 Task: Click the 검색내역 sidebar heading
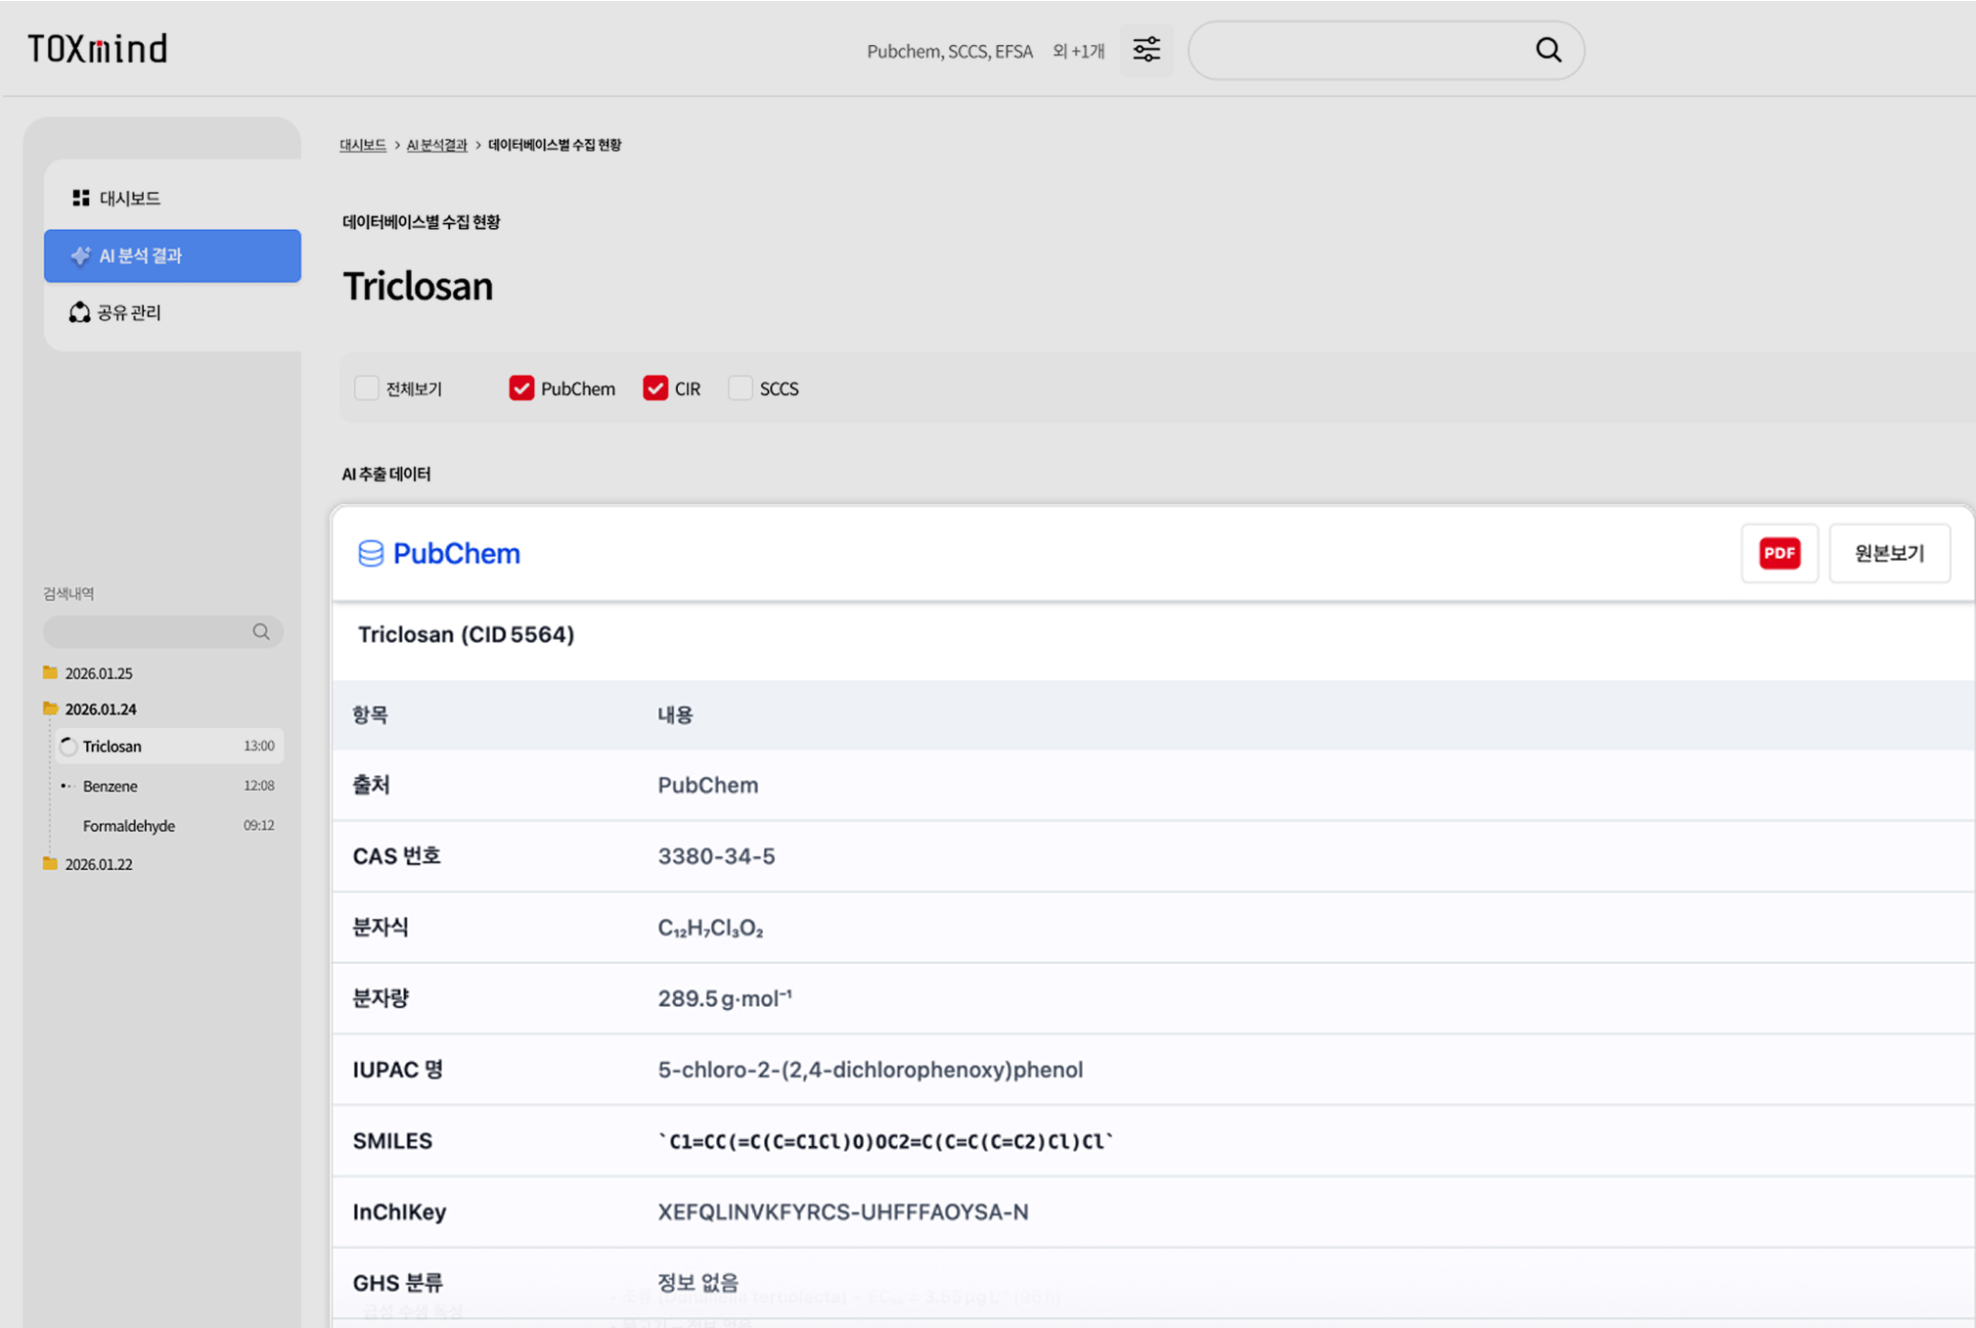[68, 594]
